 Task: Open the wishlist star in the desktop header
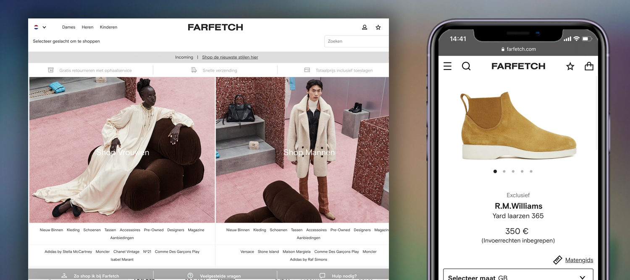coord(378,27)
